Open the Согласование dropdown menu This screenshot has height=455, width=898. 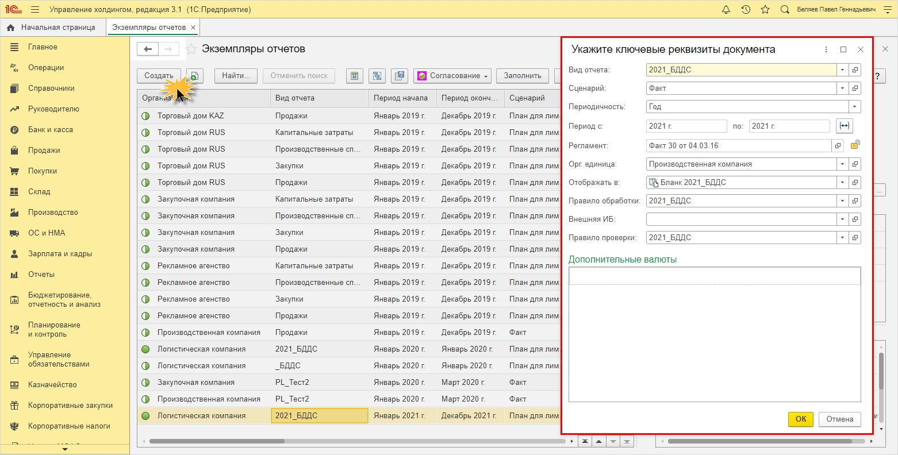[x=452, y=76]
